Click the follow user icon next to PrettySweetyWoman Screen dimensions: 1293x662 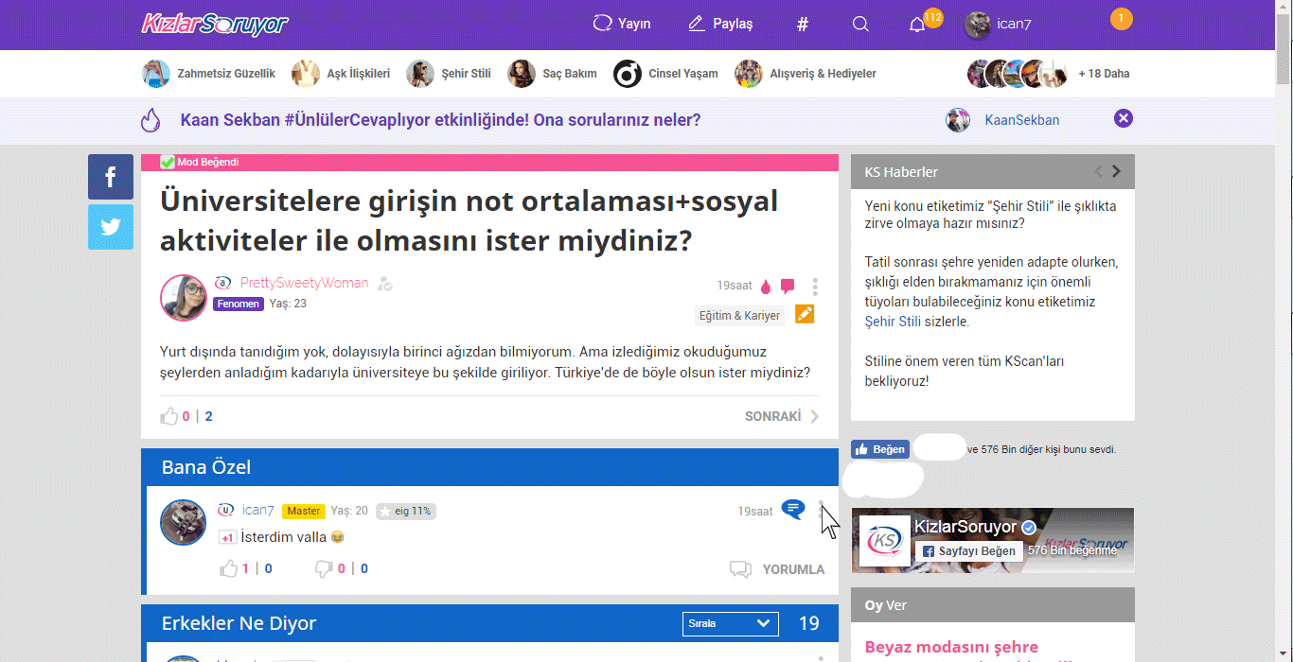point(385,284)
